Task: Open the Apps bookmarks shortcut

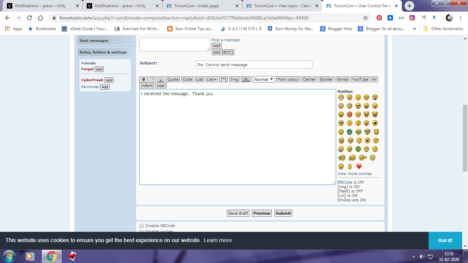Action: tap(14, 29)
